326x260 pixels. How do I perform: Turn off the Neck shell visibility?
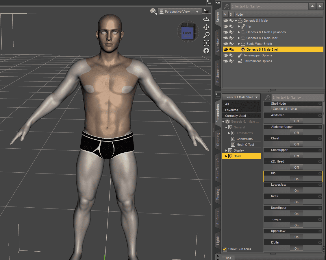296,202
